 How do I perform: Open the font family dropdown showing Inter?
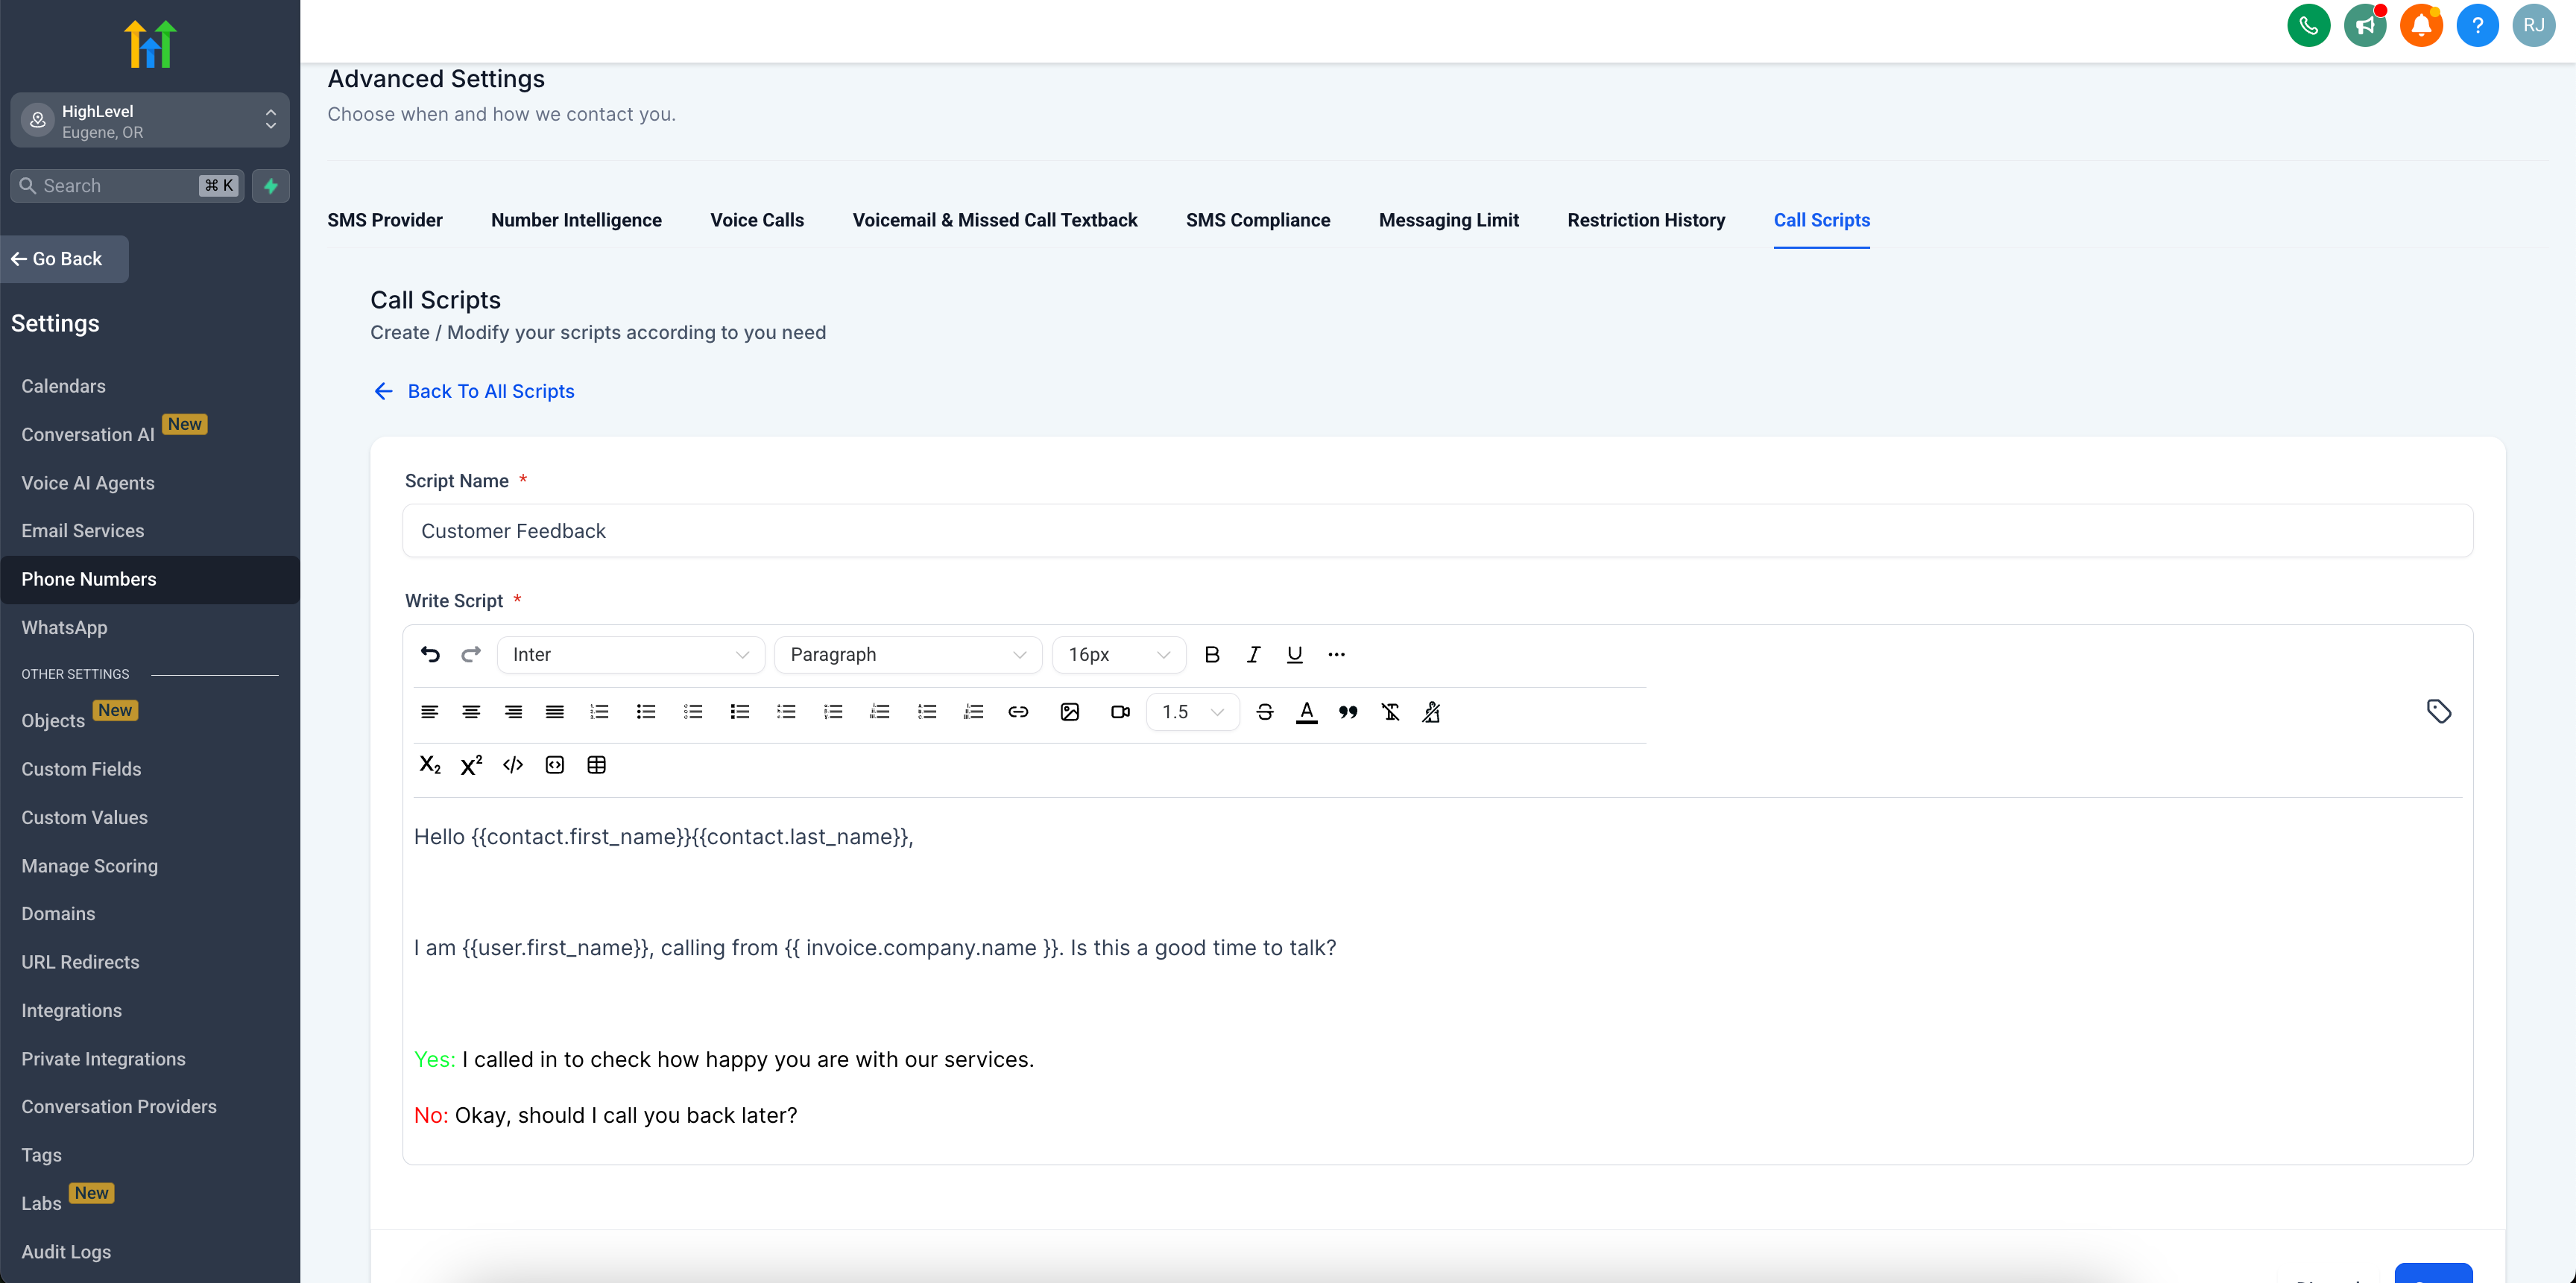point(630,654)
